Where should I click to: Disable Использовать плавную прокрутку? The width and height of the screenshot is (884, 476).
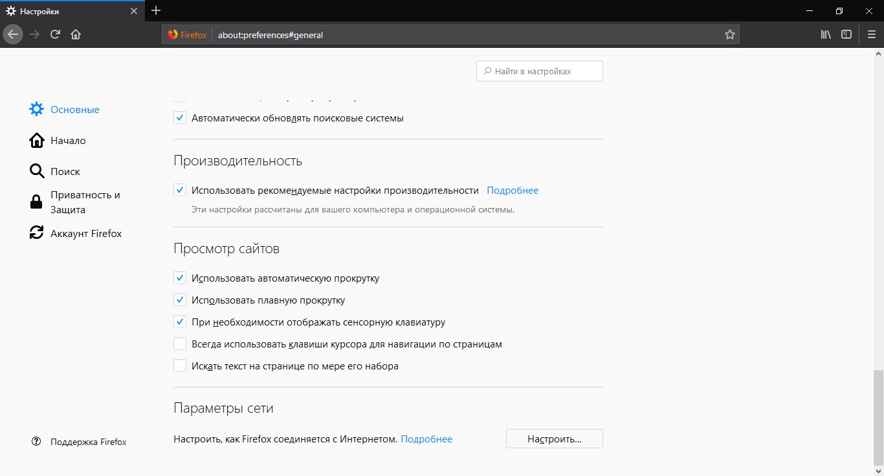[180, 300]
